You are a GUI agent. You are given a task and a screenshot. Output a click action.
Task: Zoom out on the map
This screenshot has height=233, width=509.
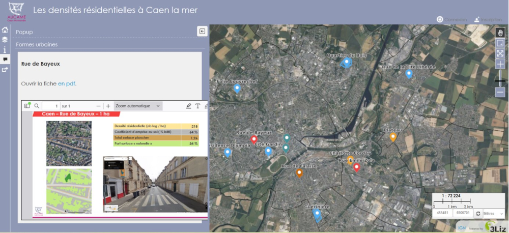[500, 93]
